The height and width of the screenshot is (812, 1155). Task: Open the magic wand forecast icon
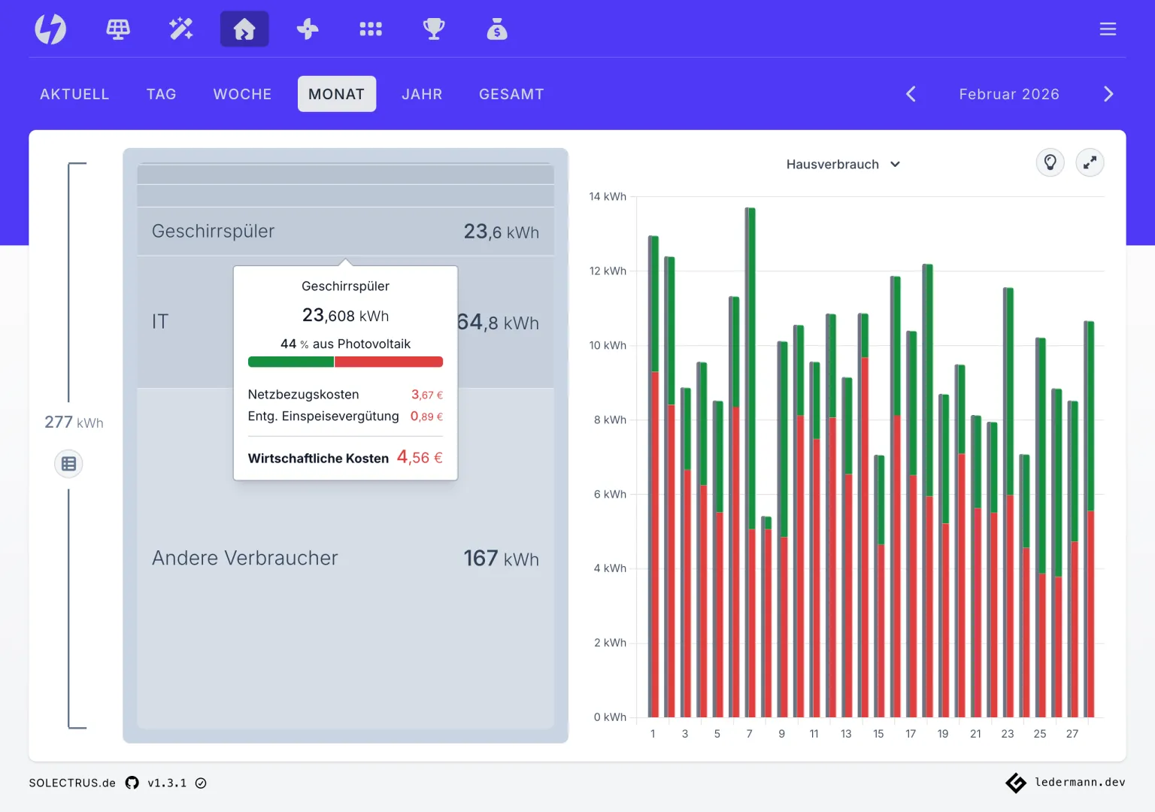(181, 29)
